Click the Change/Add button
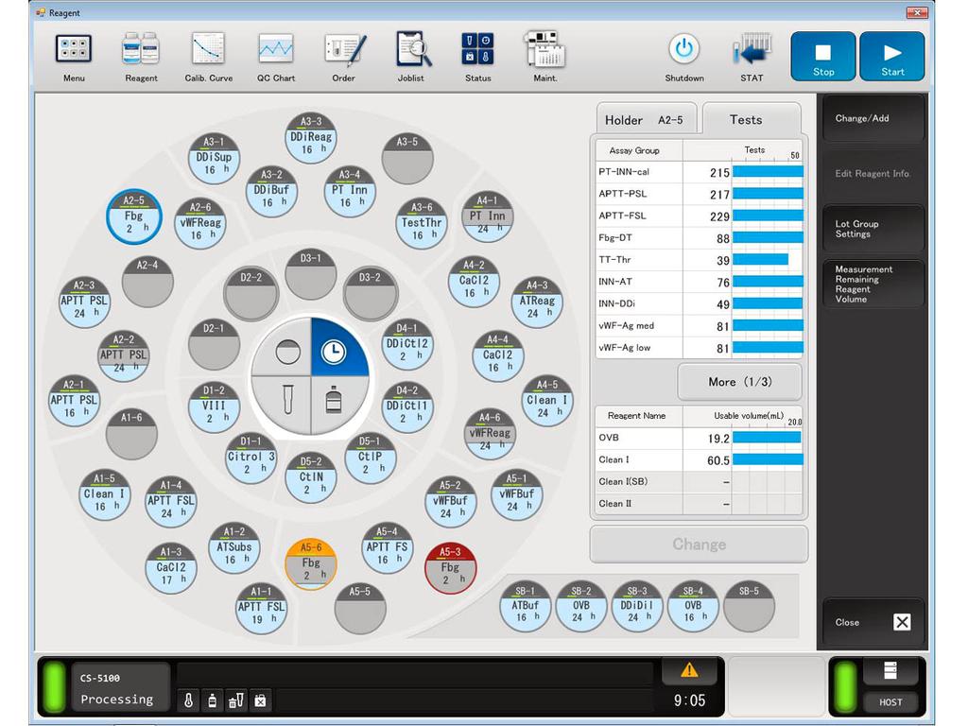 point(873,118)
